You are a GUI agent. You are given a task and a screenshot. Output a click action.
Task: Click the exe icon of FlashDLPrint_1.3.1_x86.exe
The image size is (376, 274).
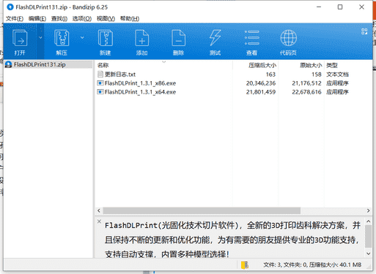(100, 83)
